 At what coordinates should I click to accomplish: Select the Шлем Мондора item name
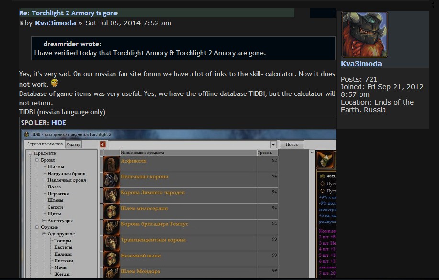point(140,271)
